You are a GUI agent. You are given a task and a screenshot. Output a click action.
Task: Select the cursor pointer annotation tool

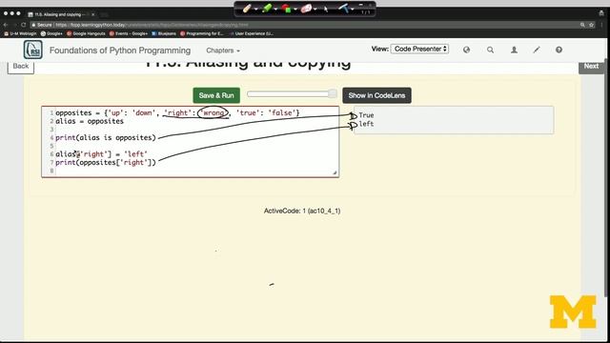(326, 9)
